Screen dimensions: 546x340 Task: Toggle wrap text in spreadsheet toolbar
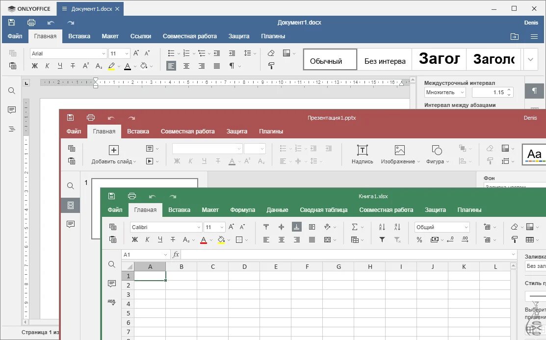pos(312,227)
